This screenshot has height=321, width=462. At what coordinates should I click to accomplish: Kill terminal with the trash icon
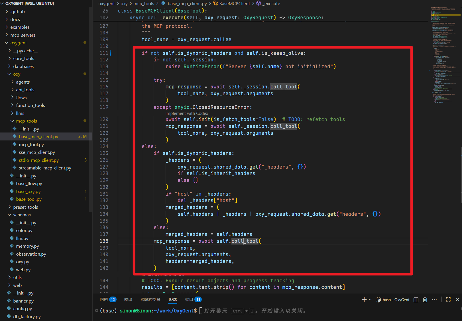[425, 300]
